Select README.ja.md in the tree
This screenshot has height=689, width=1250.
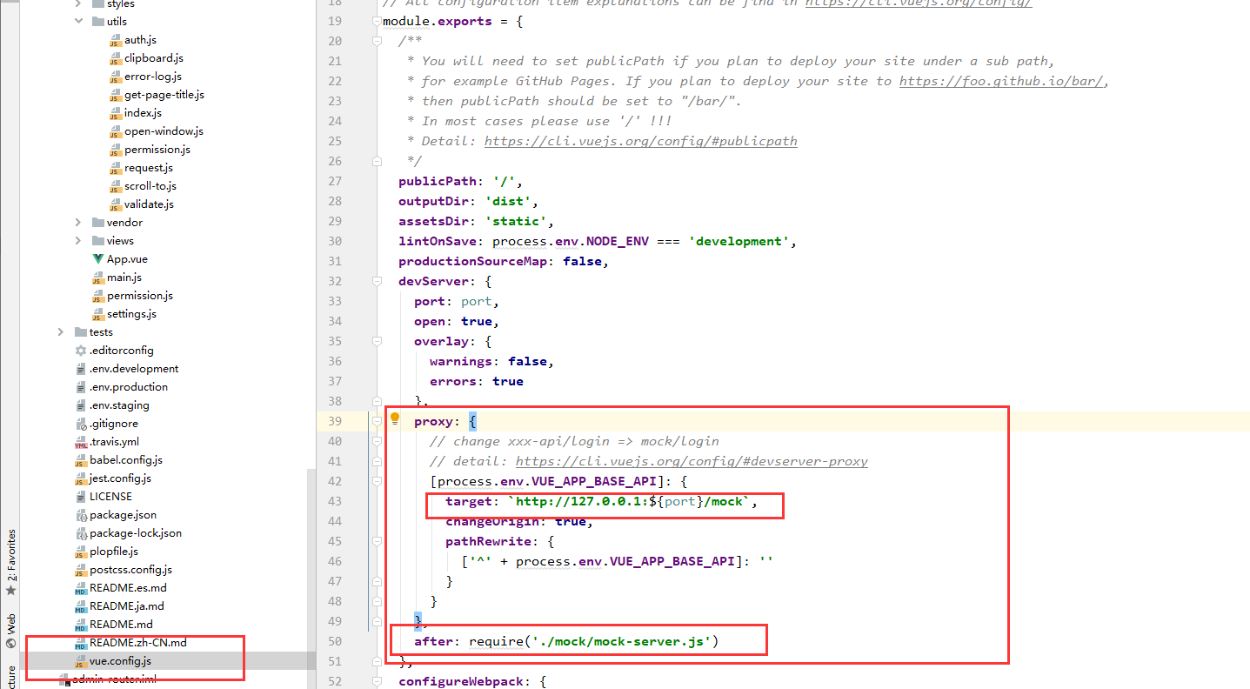click(x=127, y=606)
